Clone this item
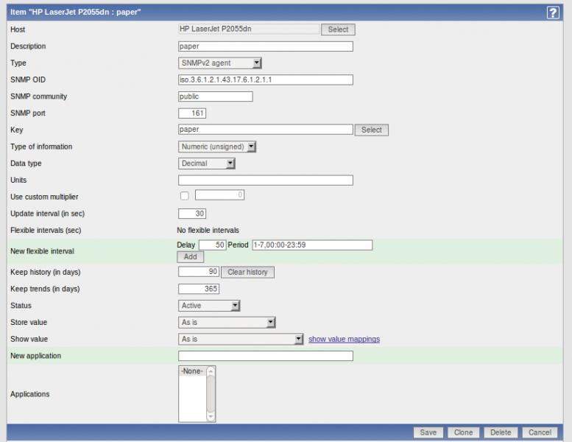The image size is (572, 442). point(463,432)
